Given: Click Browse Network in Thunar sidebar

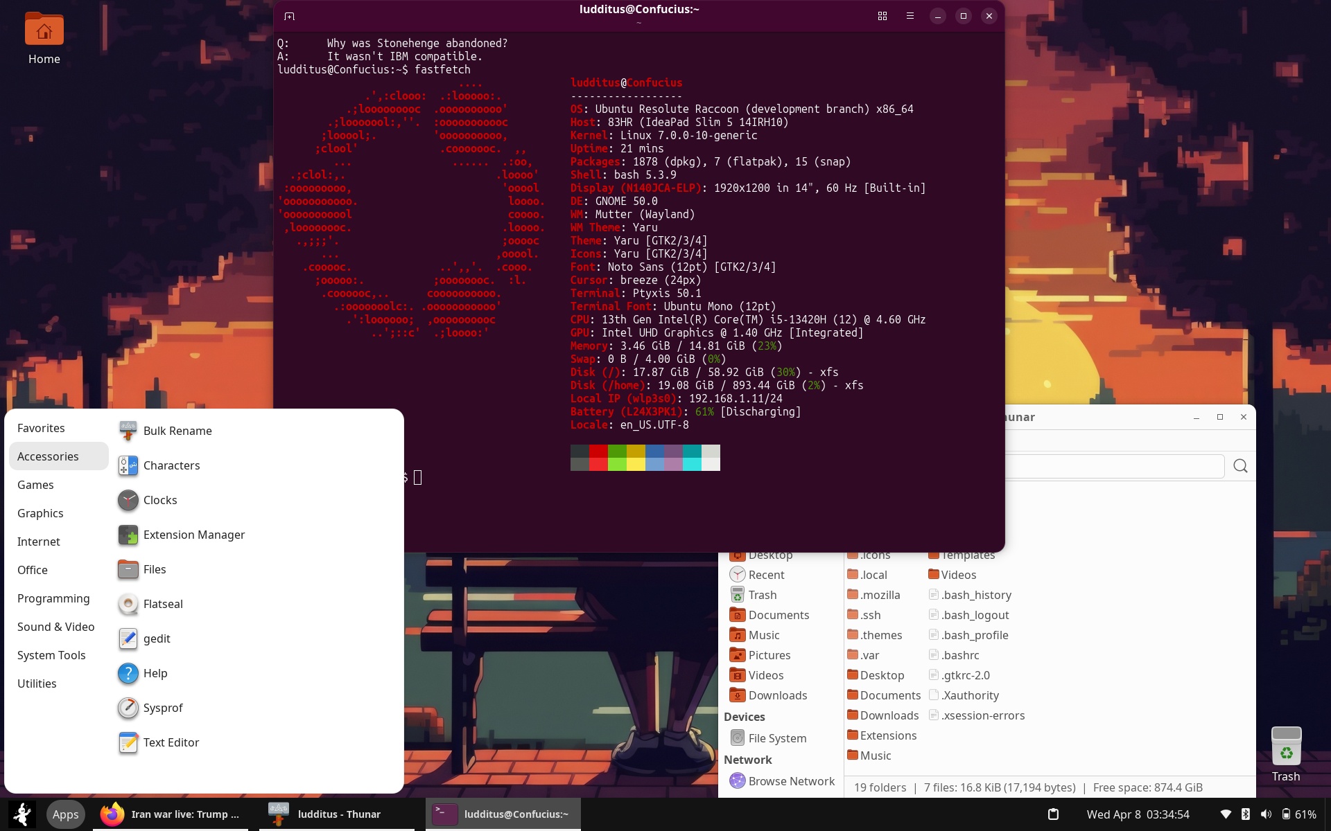Looking at the screenshot, I should [790, 781].
